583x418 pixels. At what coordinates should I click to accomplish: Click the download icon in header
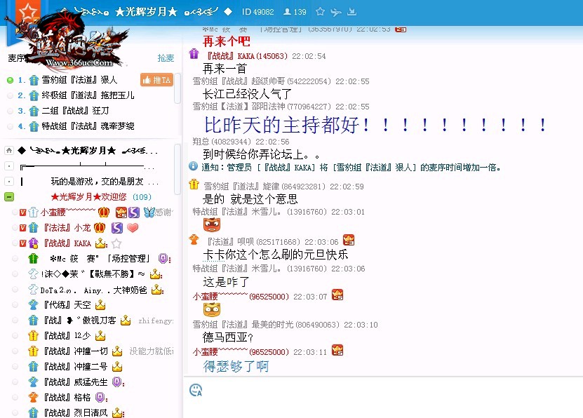(x=351, y=12)
